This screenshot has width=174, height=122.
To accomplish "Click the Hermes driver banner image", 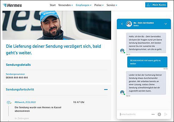I will pos(57,25).
